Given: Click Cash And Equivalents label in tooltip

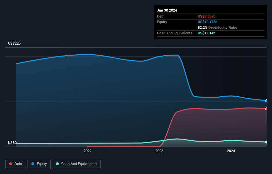Looking at the screenshot, I should tap(175, 33).
